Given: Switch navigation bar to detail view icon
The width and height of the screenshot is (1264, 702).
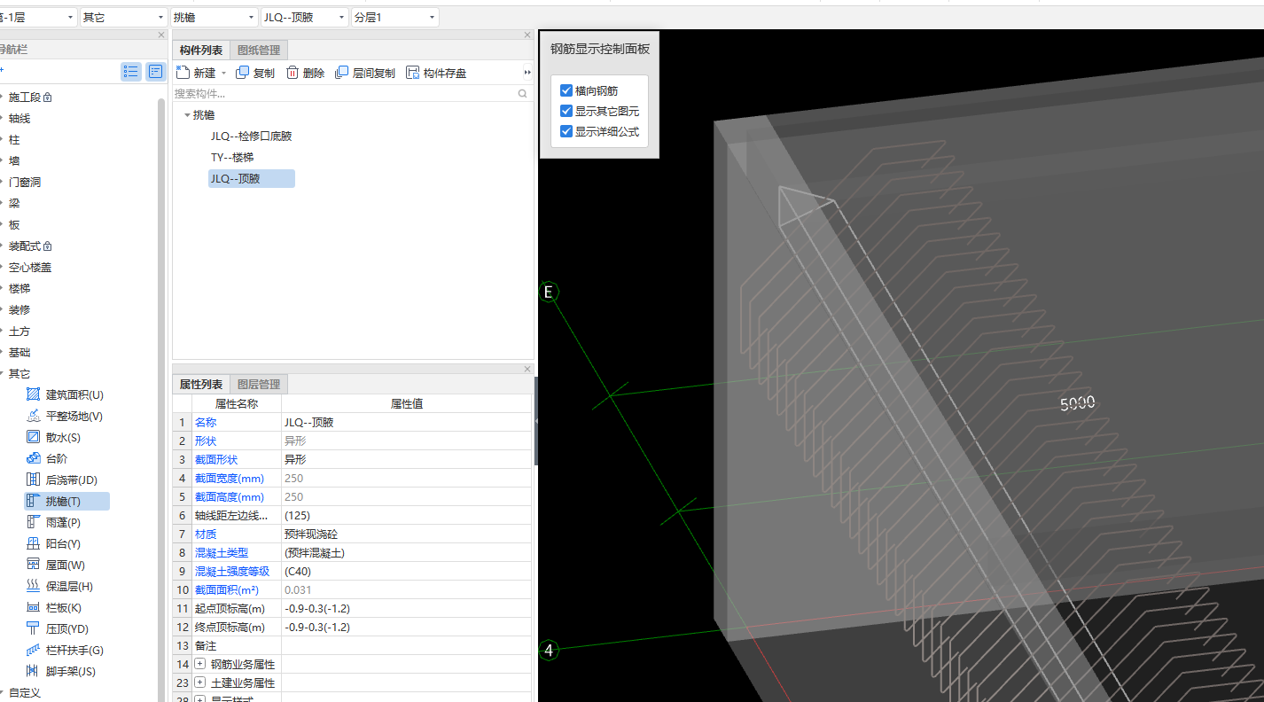Looking at the screenshot, I should (x=155, y=72).
